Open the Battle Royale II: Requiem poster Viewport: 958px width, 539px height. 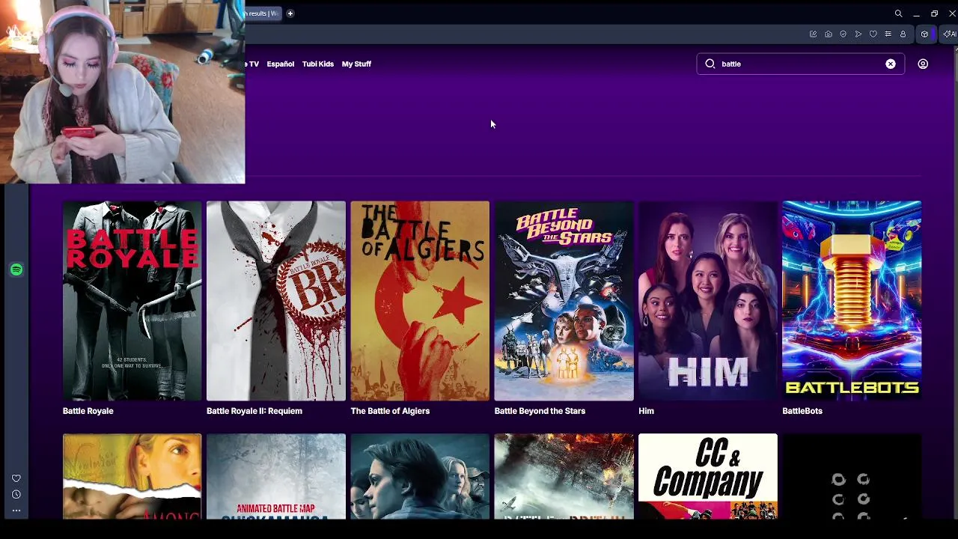click(276, 301)
